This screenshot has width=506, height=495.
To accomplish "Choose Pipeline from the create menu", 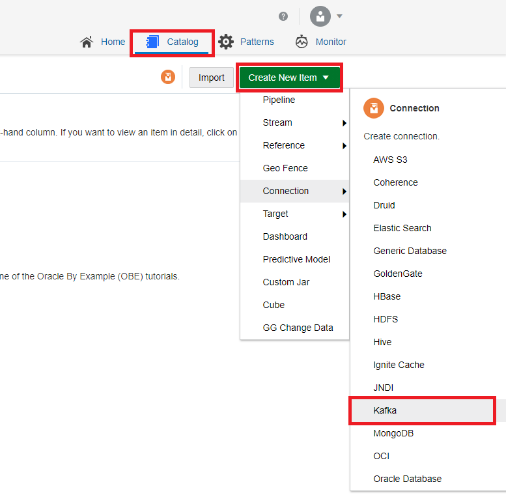I will click(279, 100).
